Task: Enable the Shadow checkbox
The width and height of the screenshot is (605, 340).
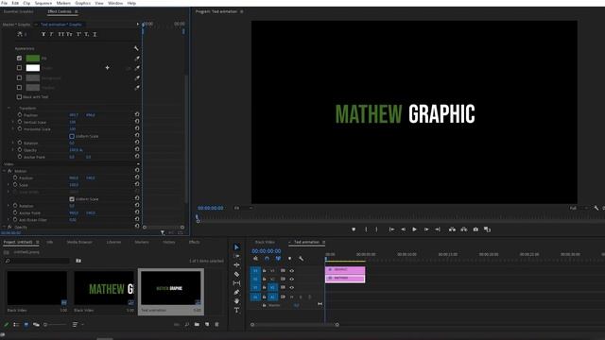Action: (x=19, y=88)
